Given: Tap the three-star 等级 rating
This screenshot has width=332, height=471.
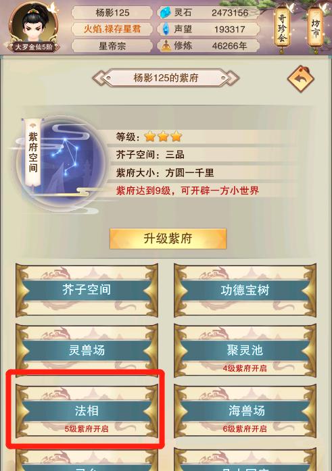Looking at the screenshot, I should click(163, 137).
